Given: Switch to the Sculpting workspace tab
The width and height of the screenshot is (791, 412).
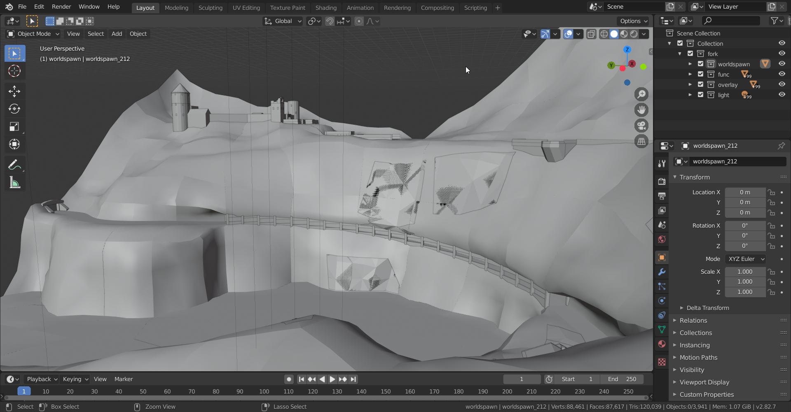Looking at the screenshot, I should pos(210,7).
